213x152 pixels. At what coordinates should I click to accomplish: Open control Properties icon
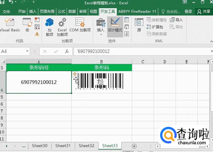point(127,20)
